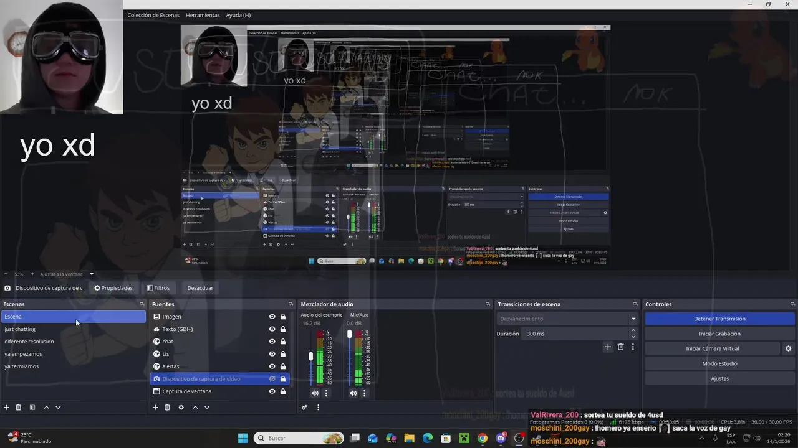Show hidden system tray icons chevron
Screen dimensions: 798x448
[x=701, y=438]
